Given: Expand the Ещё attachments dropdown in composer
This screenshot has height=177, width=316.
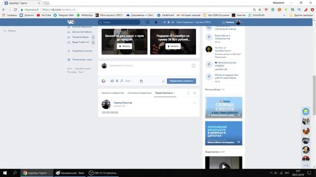Looking at the screenshot, I should [129, 81].
